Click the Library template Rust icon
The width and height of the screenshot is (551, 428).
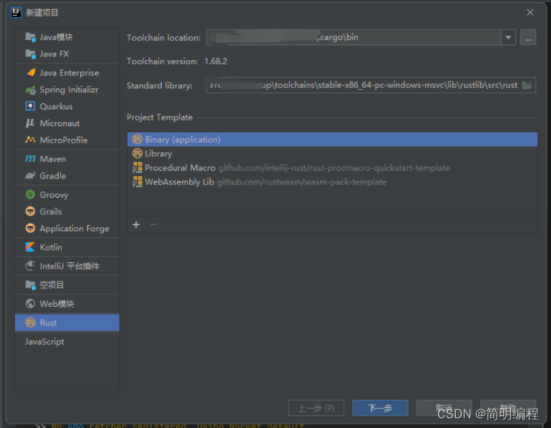pyautogui.click(x=137, y=153)
